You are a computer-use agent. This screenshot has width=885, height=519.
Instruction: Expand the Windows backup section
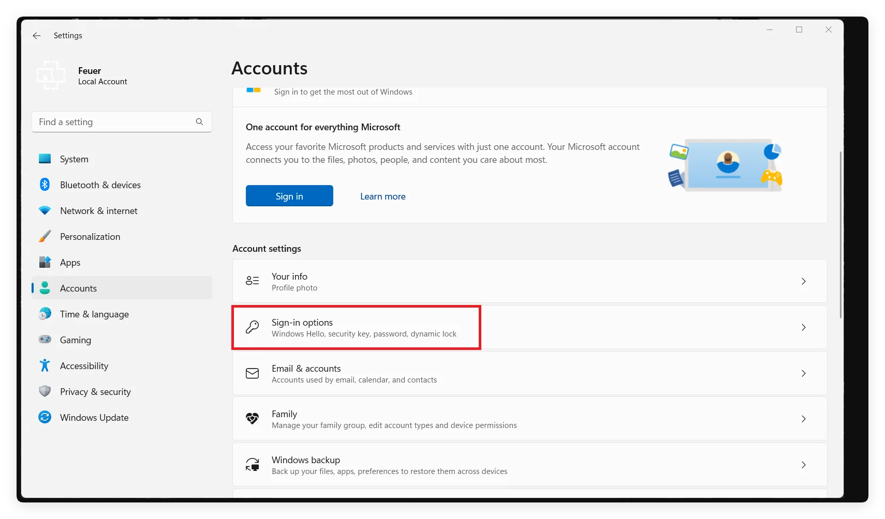pos(529,465)
